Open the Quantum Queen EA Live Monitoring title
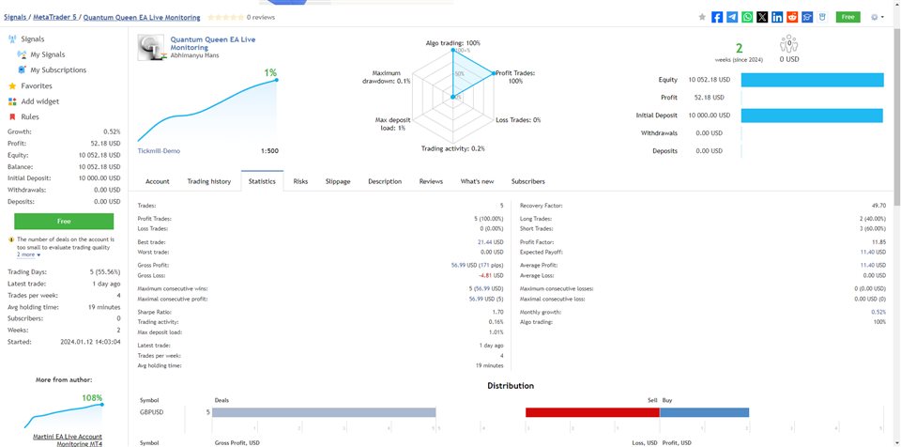This screenshot has width=901, height=447. click(213, 44)
